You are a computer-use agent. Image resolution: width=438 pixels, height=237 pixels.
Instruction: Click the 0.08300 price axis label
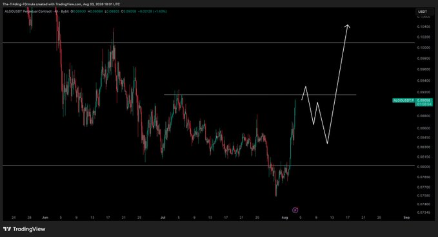click(423, 147)
